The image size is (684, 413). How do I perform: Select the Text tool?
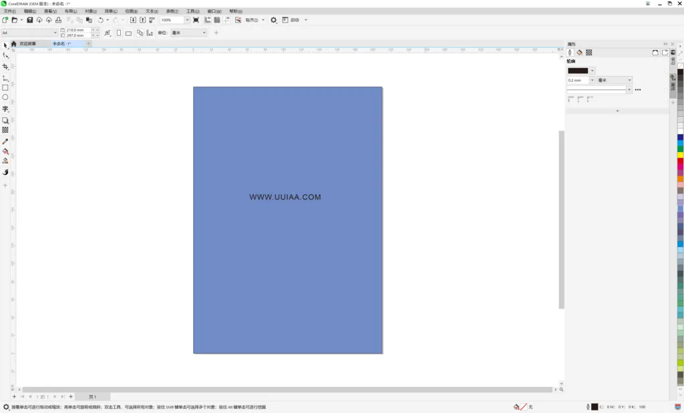pos(5,109)
